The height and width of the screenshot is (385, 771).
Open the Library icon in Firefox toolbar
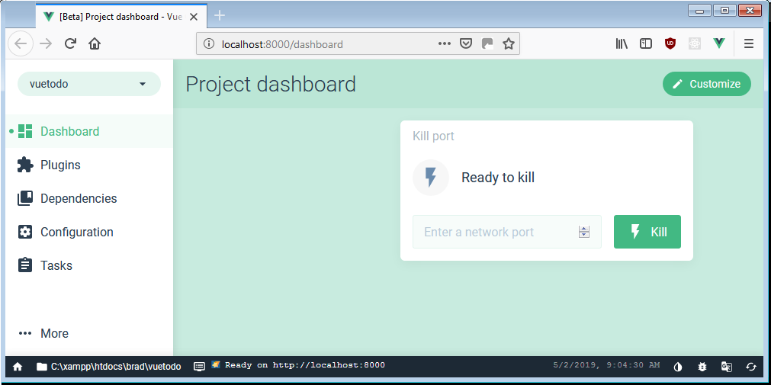tap(622, 43)
